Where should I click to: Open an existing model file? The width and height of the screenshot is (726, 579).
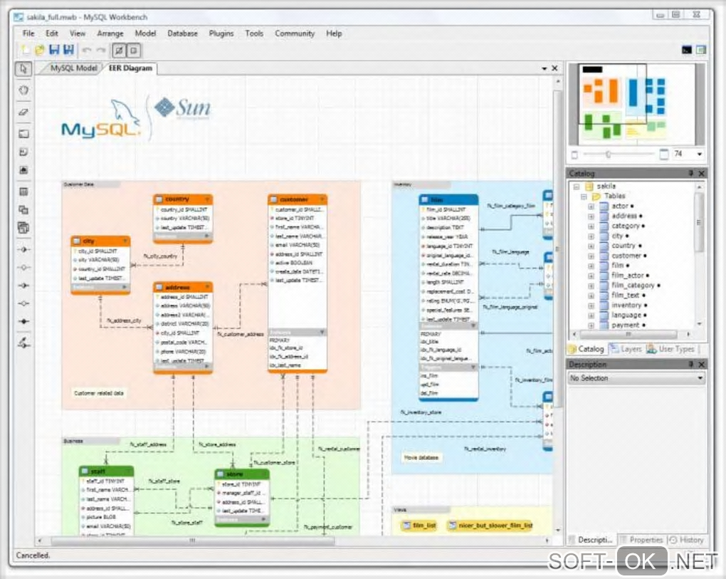coord(40,50)
